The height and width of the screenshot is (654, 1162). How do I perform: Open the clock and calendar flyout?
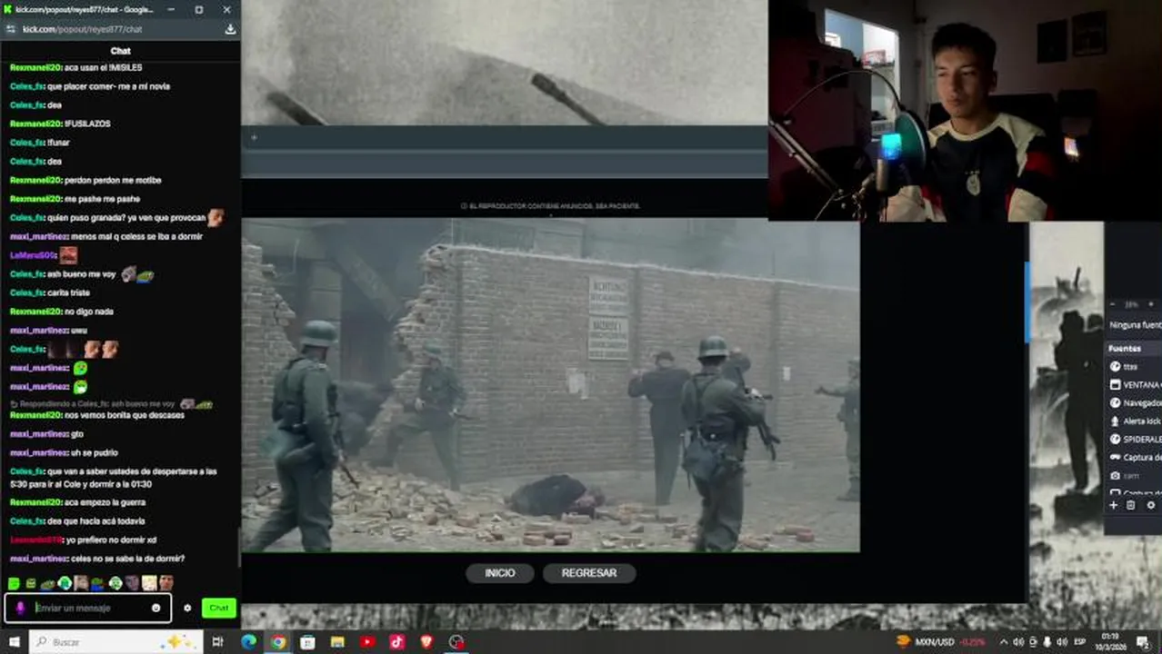(1110, 642)
